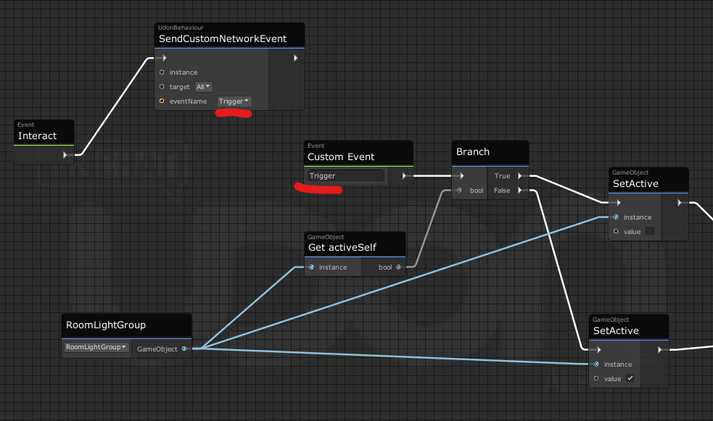Click the Custom Event flow output arrow
The height and width of the screenshot is (421, 713).
(x=404, y=175)
